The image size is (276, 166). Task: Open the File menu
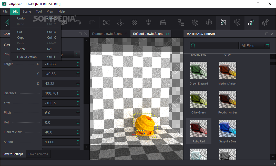5,12
